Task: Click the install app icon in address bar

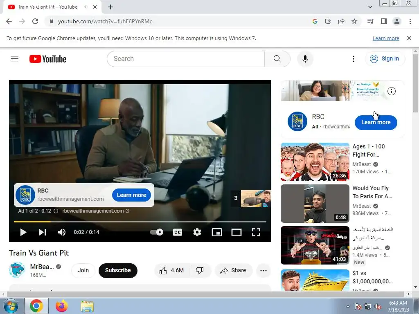Action: point(328,21)
